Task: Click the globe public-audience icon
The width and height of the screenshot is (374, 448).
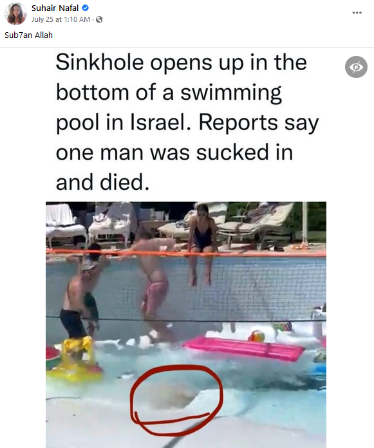Action: click(99, 19)
